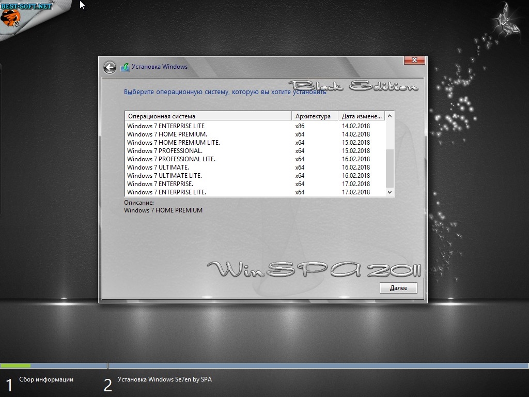Click description text Windows 7 HOME PREMIUM
The image size is (529, 397).
pos(163,210)
